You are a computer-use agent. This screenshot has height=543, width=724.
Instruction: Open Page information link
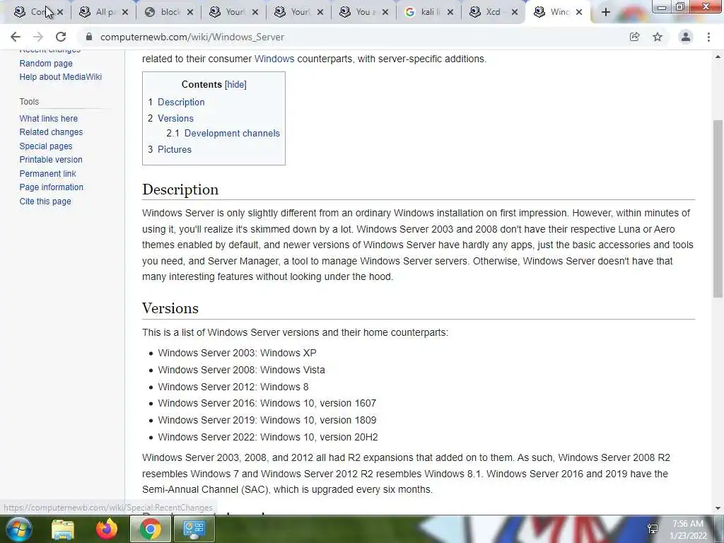pyautogui.click(x=51, y=187)
